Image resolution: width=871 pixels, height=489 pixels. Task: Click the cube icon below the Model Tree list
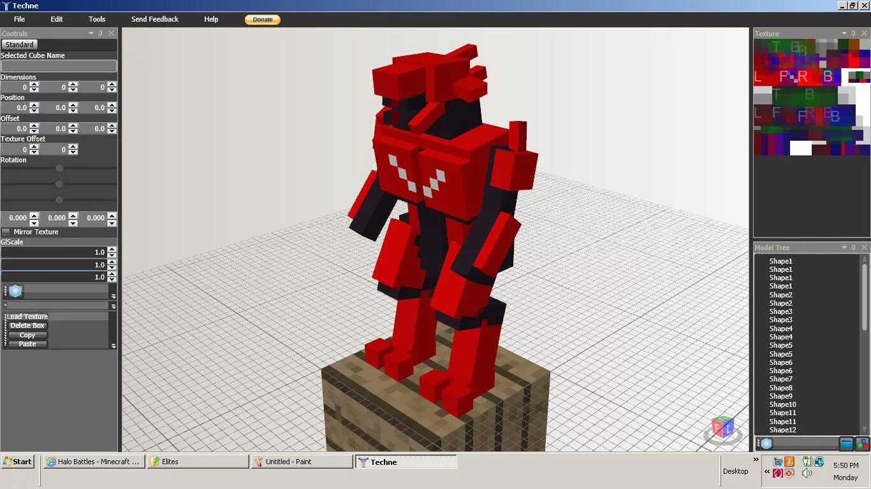(x=766, y=444)
